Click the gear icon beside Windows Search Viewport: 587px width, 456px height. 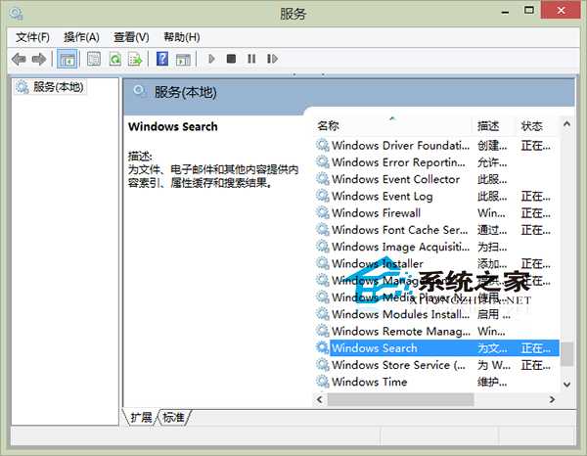tap(322, 347)
